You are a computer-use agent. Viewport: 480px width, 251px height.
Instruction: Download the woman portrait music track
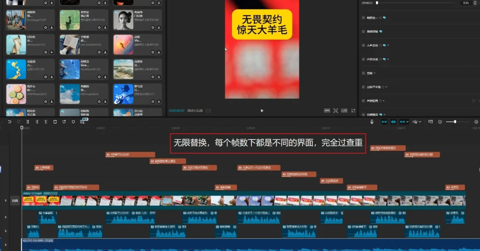(x=158, y=28)
